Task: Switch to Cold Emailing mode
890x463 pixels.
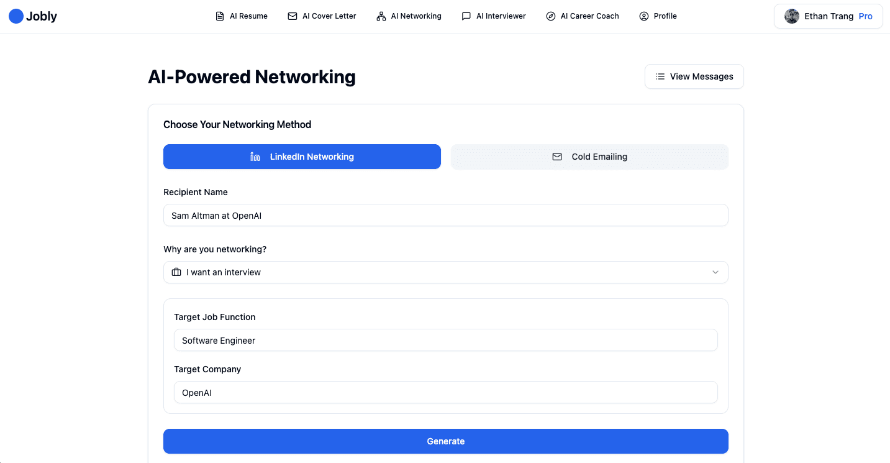Action: [589, 157]
